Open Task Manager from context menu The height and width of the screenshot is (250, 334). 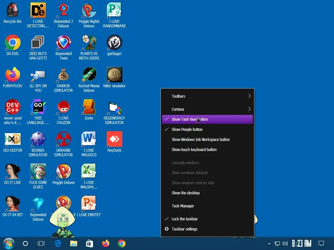click(207, 206)
